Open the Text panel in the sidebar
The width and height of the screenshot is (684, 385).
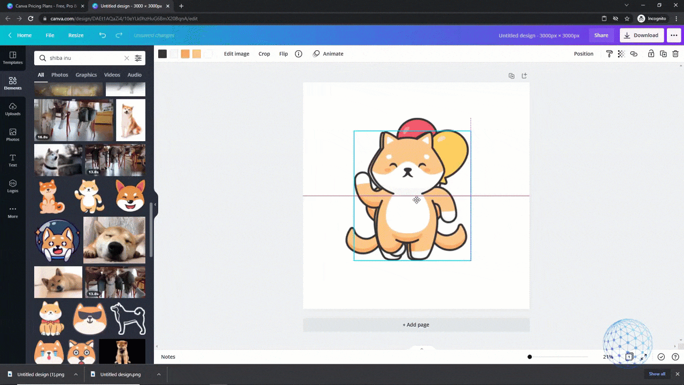[13, 160]
